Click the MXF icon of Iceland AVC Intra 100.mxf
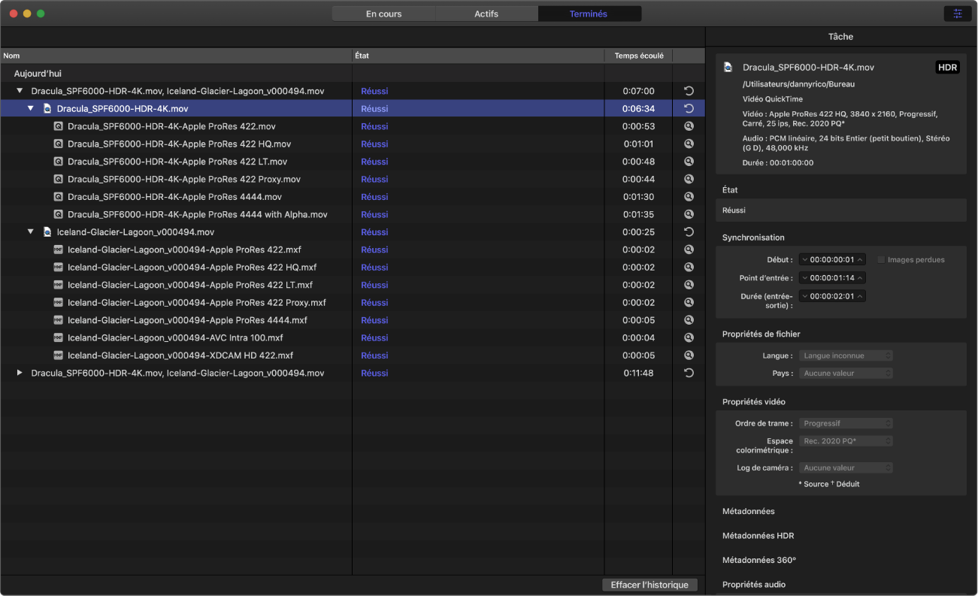 point(58,337)
